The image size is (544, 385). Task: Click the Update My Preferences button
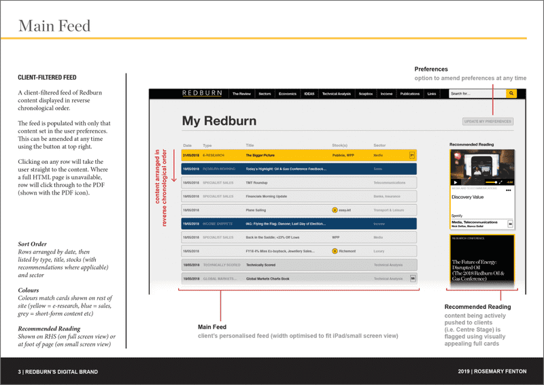(488, 122)
